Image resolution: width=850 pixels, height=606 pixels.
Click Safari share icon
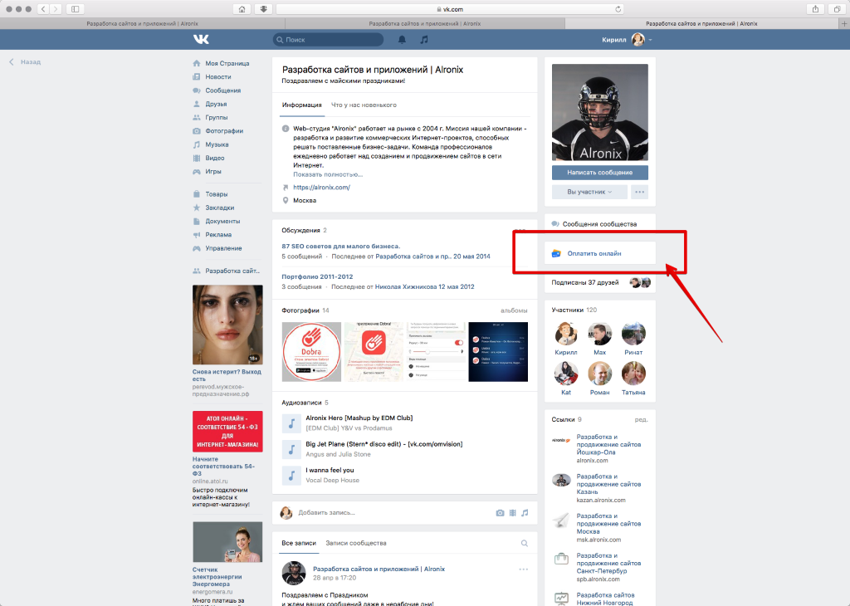pos(815,9)
